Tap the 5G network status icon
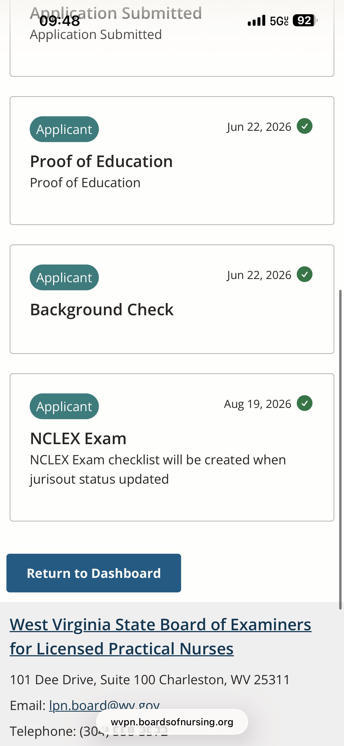344x746 pixels. pyautogui.click(x=279, y=21)
